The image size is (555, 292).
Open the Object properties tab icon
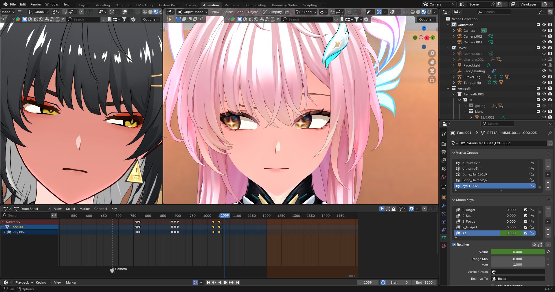[444, 197]
